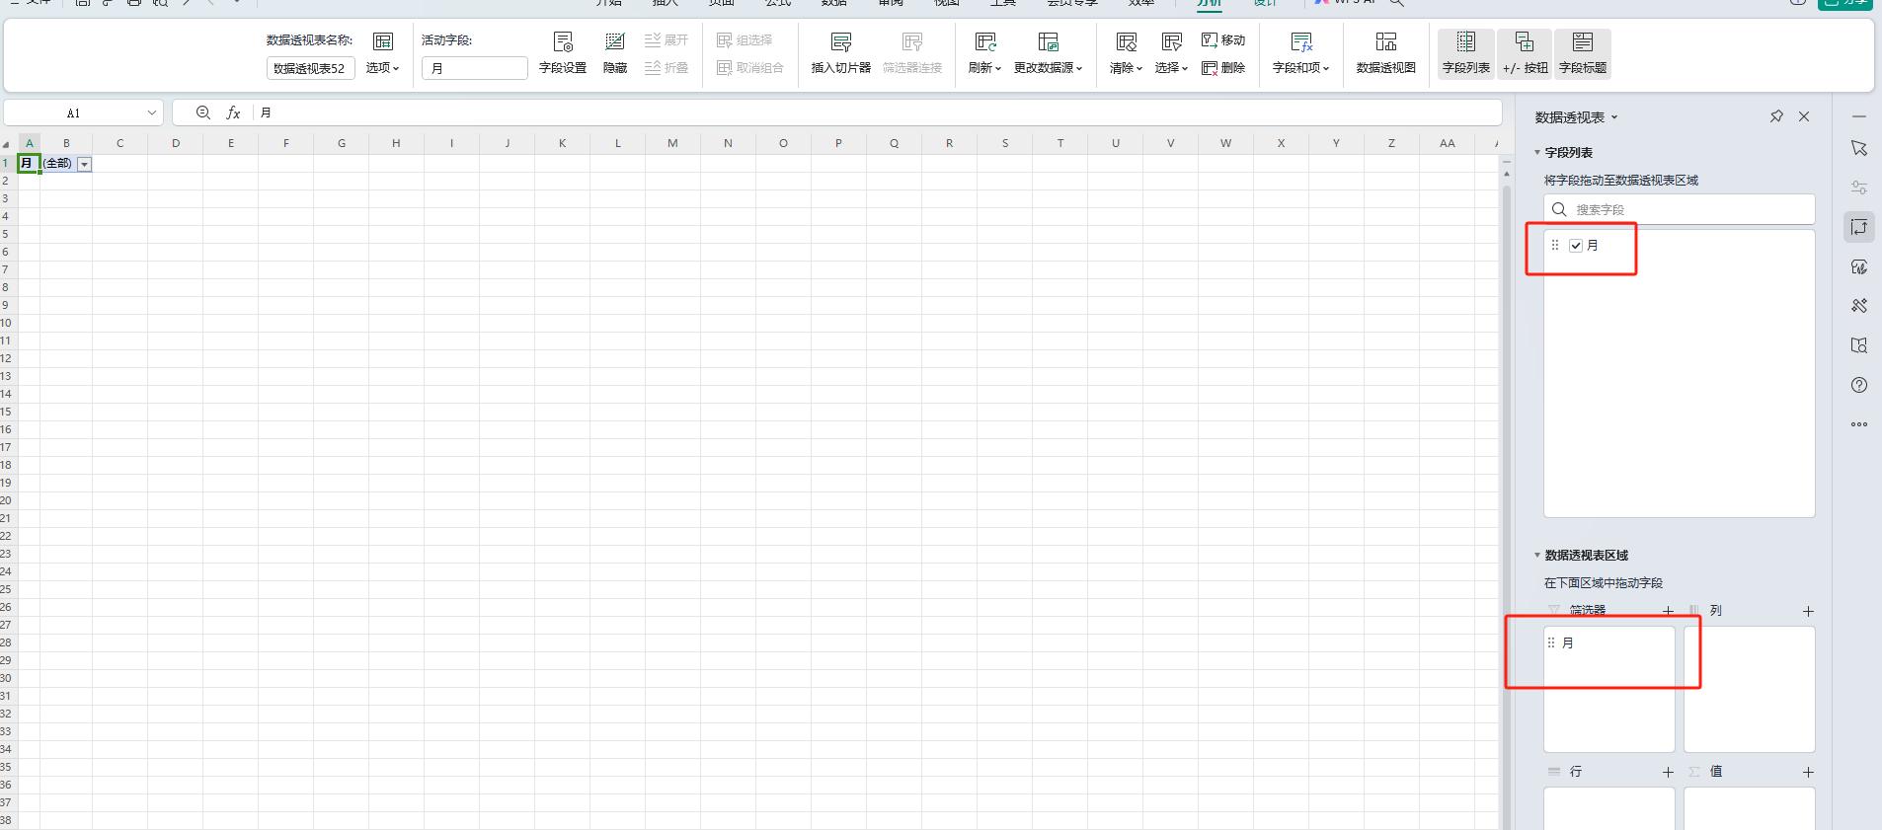Pin the 数据透视表 side panel
Viewport: 1882px width, 830px height.
(1776, 116)
